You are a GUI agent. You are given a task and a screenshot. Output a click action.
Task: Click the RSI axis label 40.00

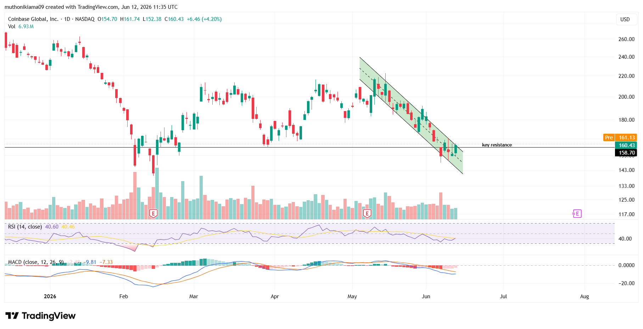[625, 238]
